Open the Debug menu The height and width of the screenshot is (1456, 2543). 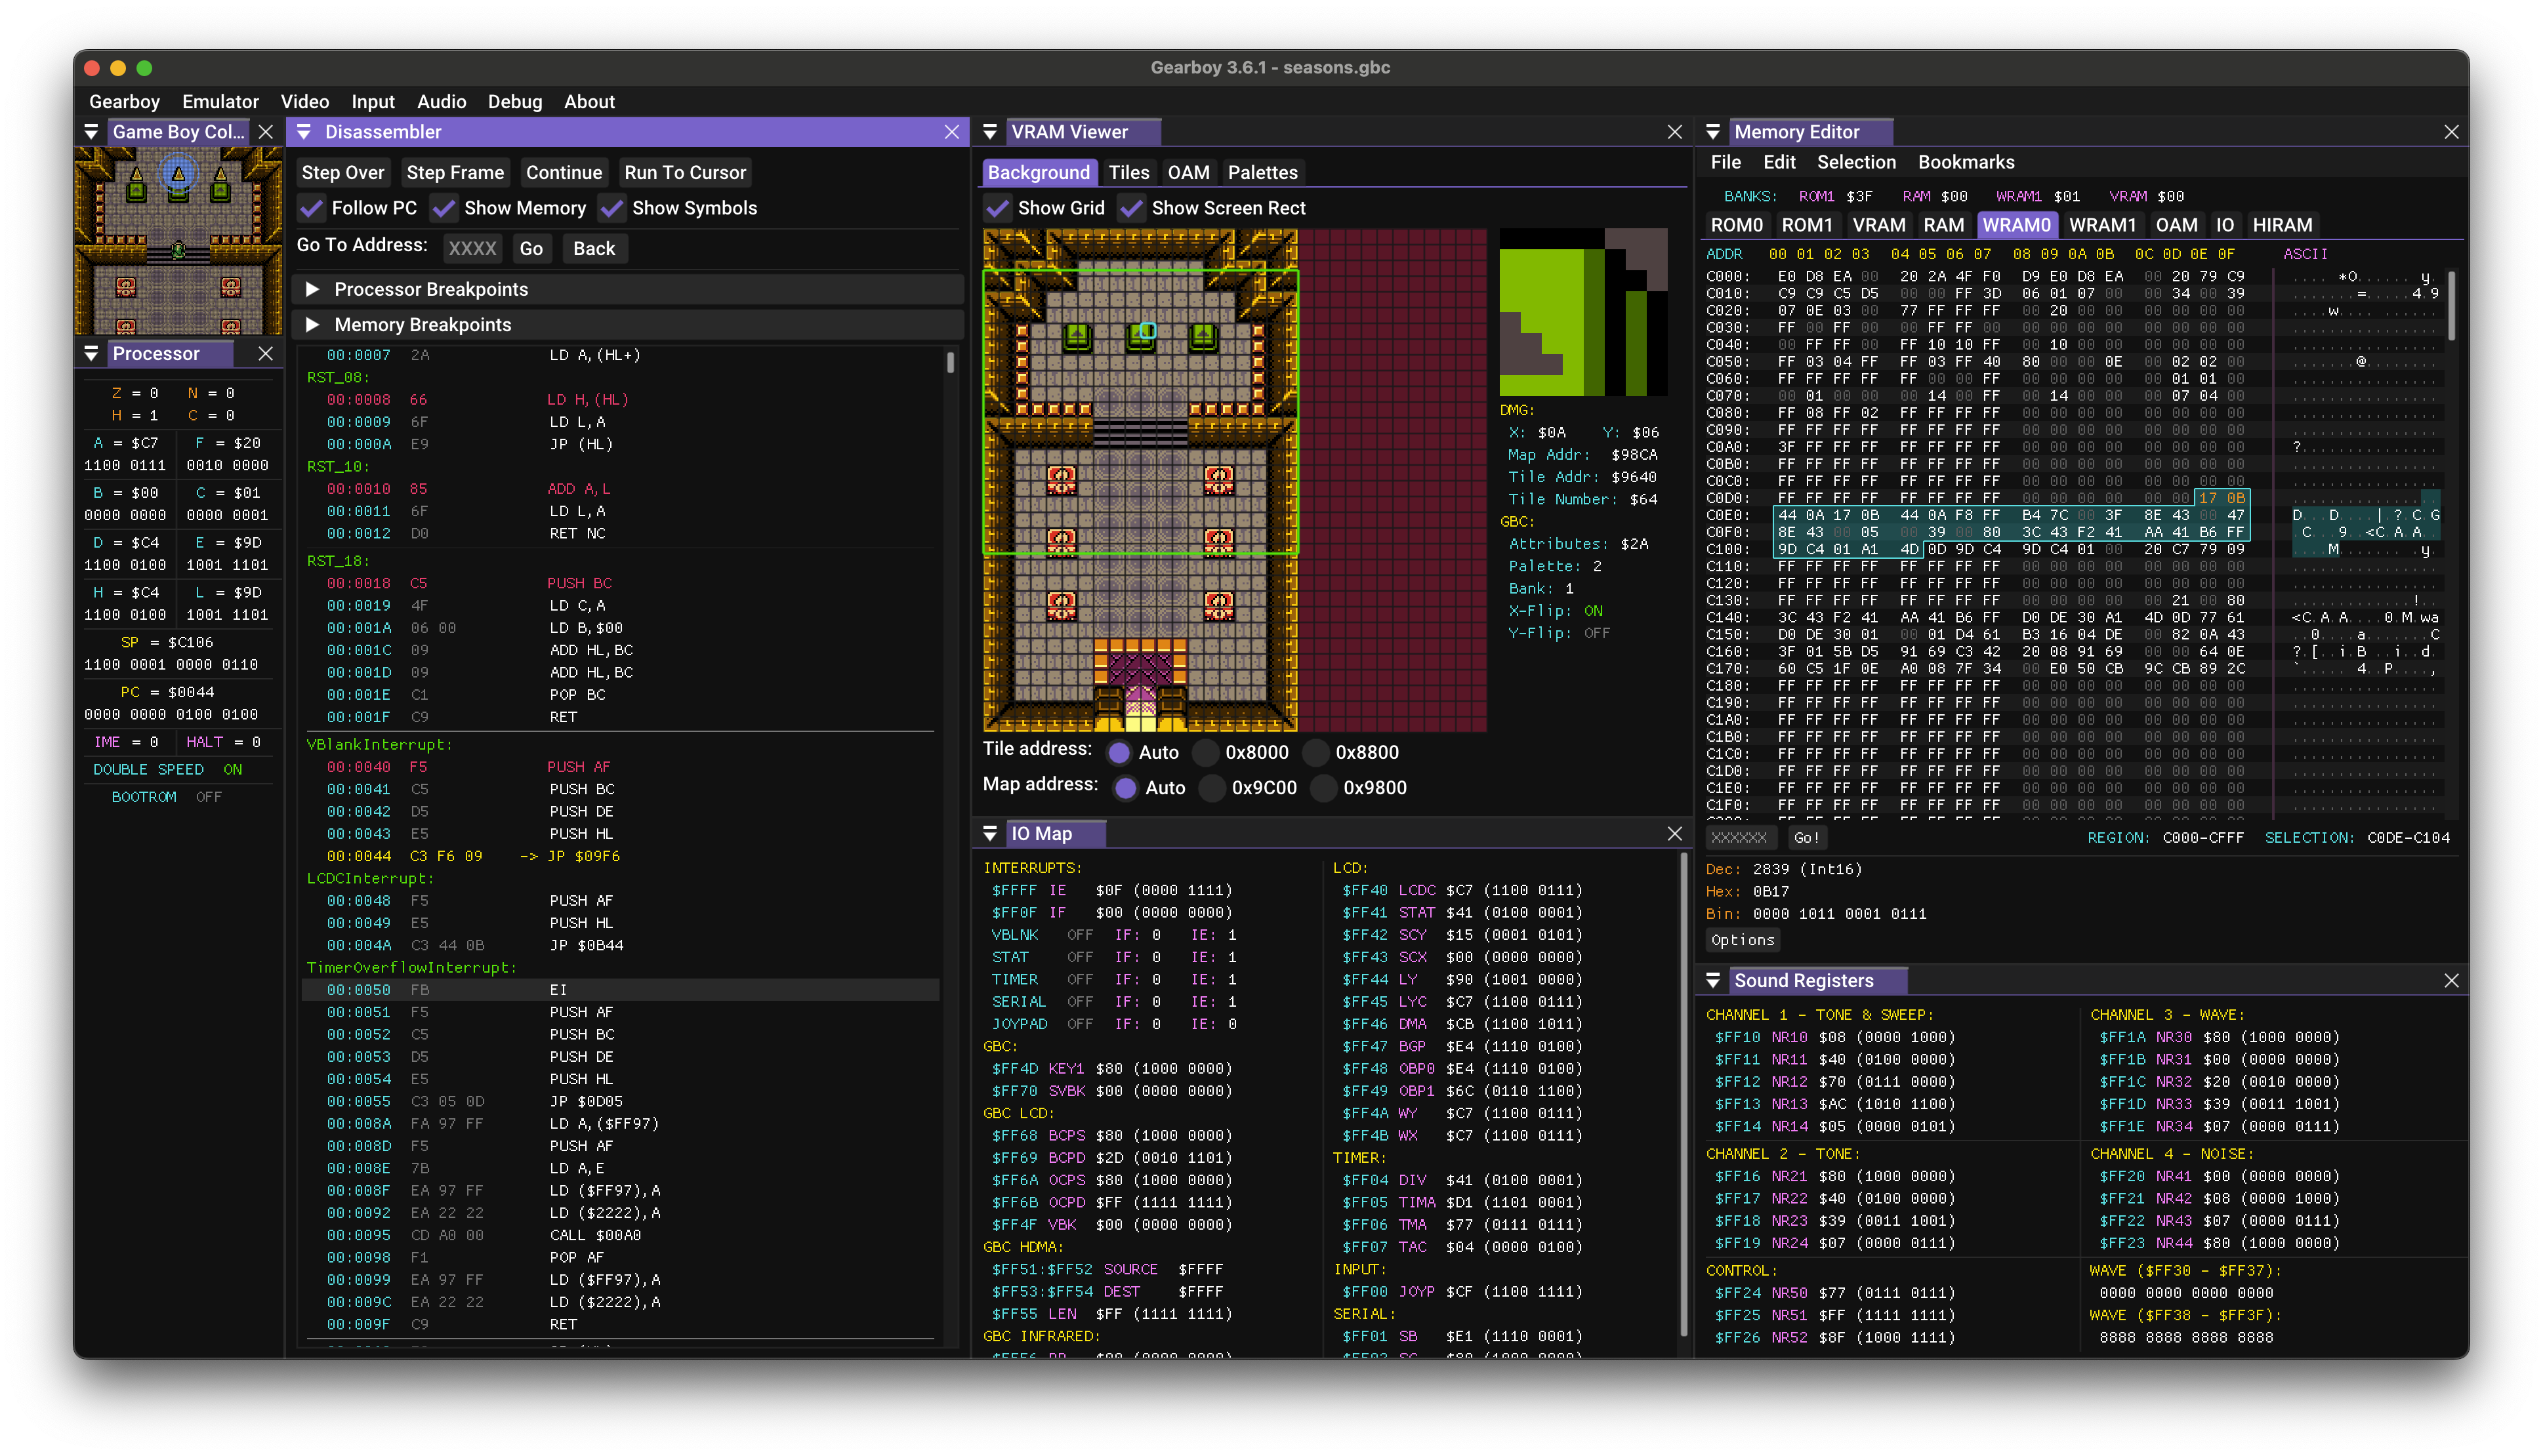point(514,102)
